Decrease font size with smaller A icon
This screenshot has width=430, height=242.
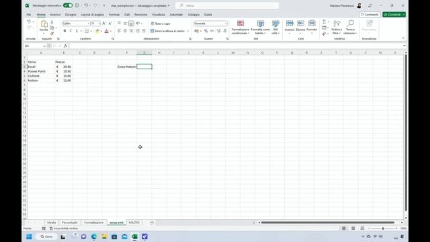pyautogui.click(x=110, y=24)
